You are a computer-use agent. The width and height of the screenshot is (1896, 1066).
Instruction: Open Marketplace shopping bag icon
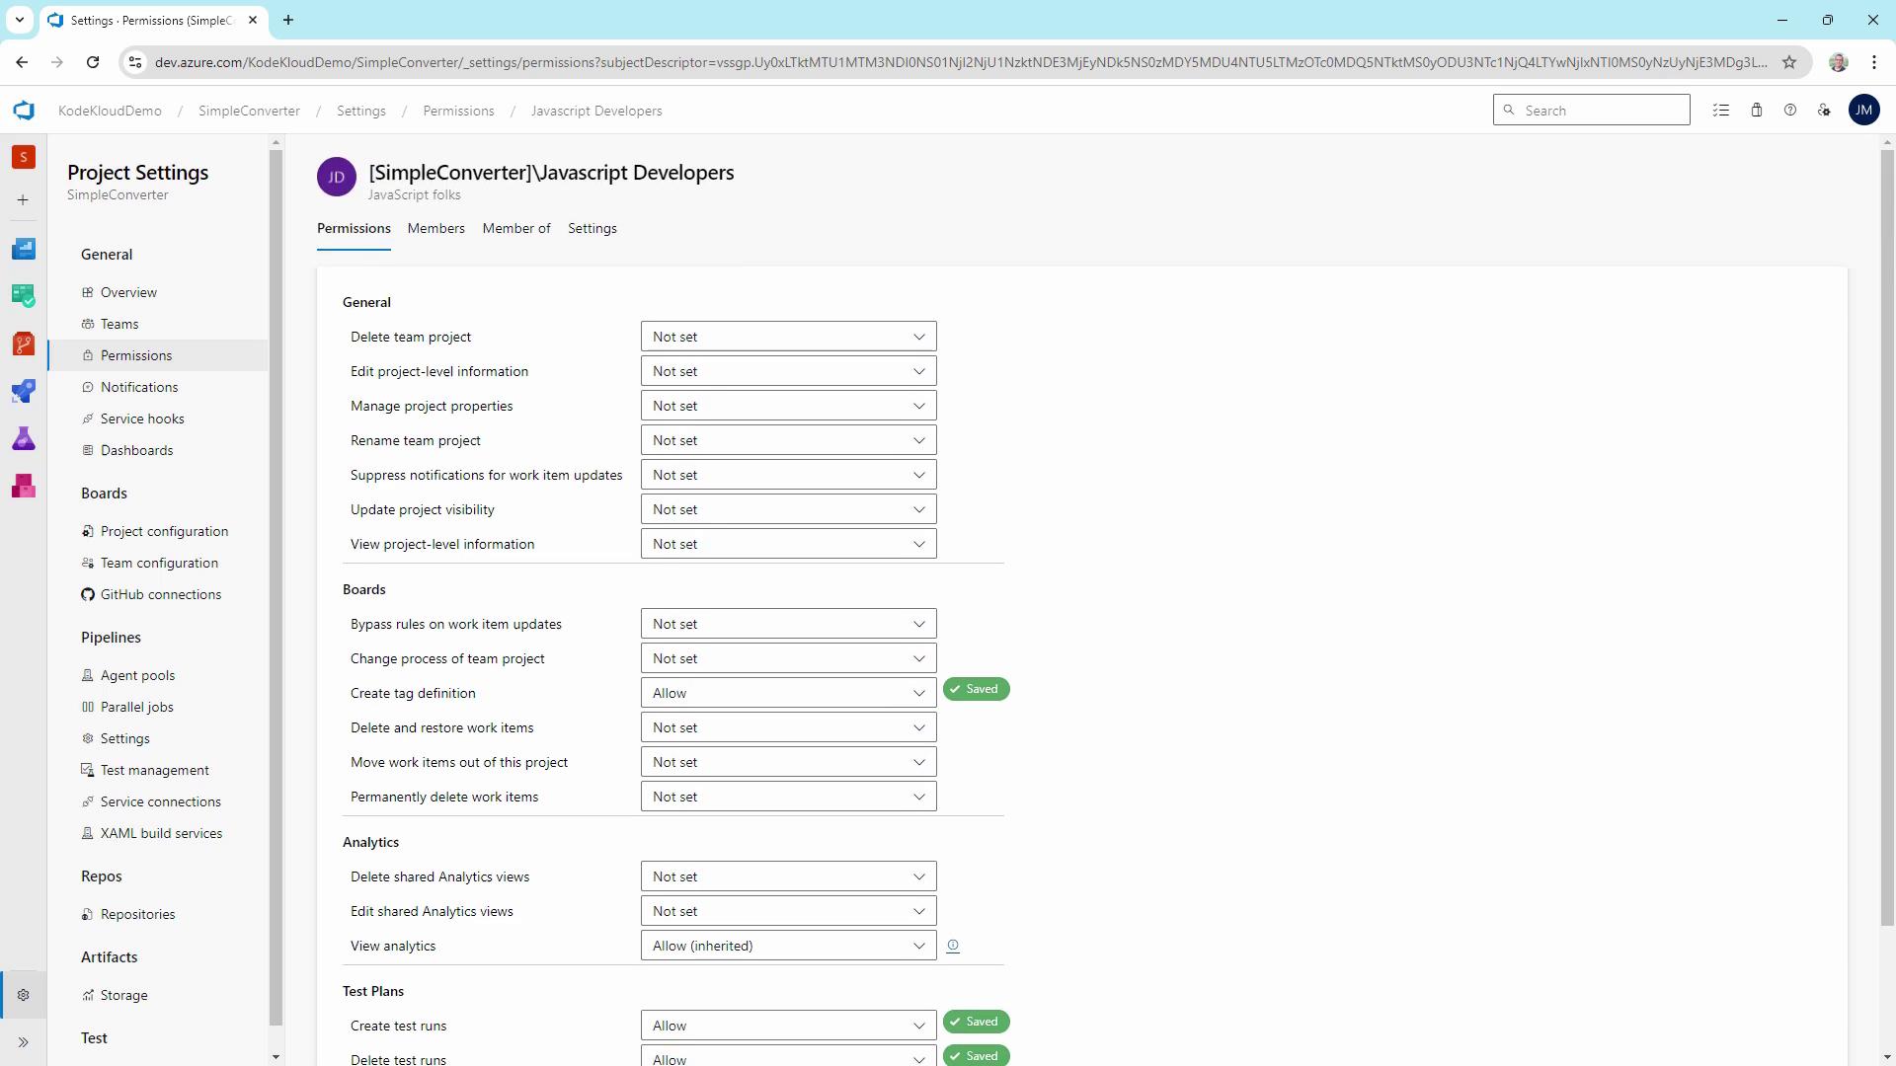click(x=1756, y=111)
